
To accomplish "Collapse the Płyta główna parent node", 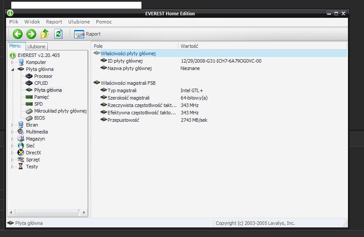I will pyautogui.click(x=13, y=69).
